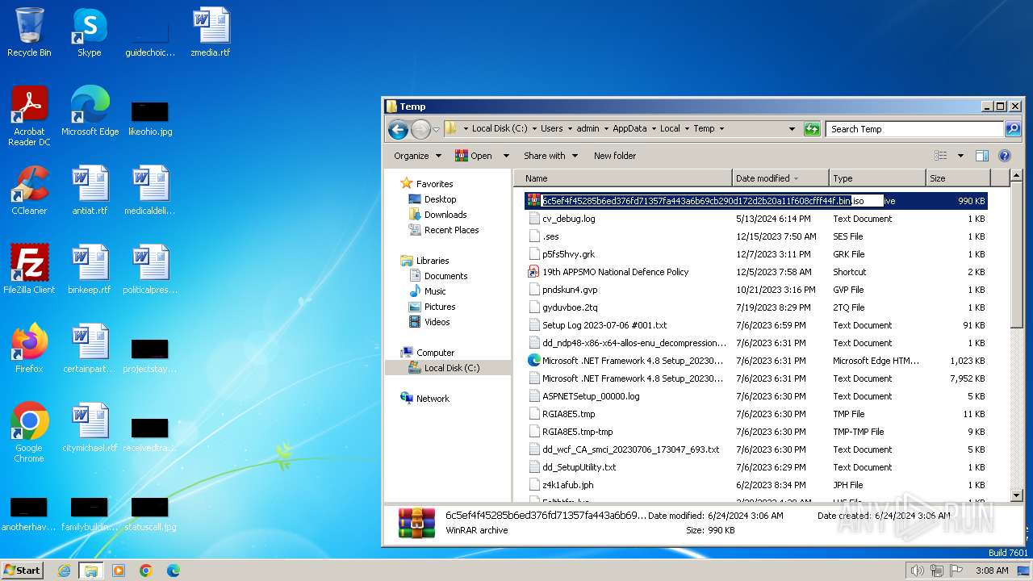Viewport: 1033px width, 581px height.
Task: Launch FileZilla Client desktop shortcut
Action: click(29, 270)
